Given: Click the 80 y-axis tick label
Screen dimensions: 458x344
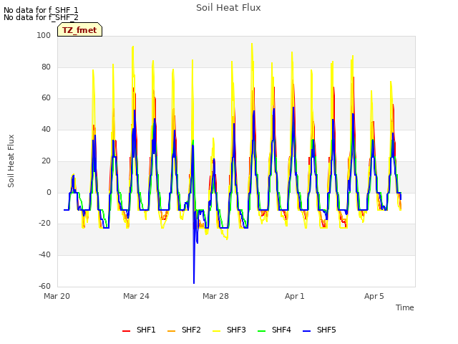Looking at the screenshot, I should coord(46,67).
